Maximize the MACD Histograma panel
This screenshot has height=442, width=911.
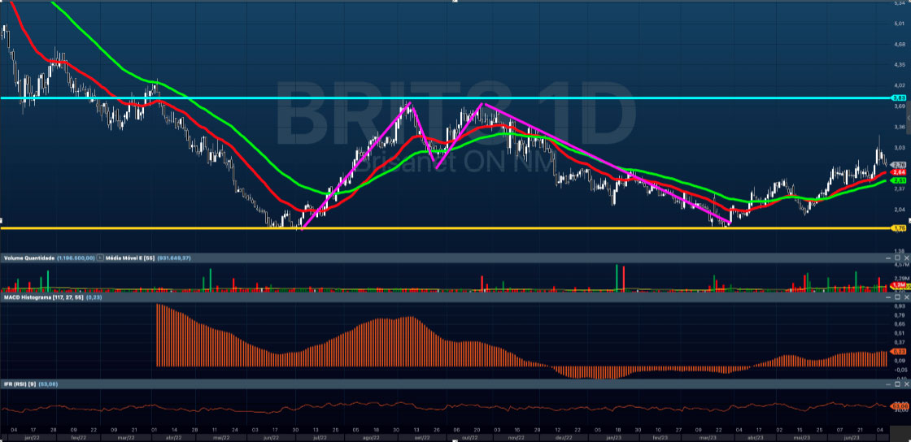coord(897,297)
